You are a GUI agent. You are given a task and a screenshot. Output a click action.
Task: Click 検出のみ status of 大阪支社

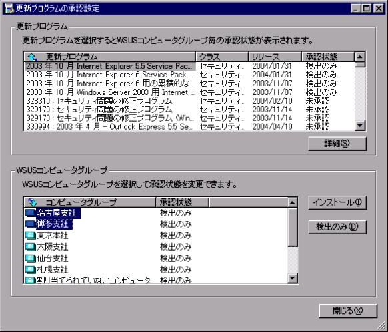tap(175, 246)
